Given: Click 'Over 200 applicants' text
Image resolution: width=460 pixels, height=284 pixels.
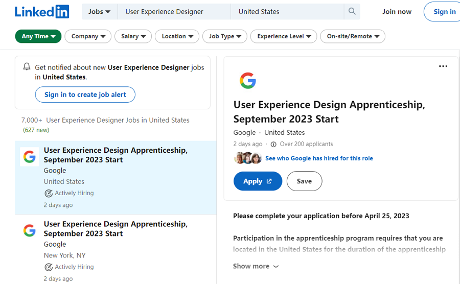Looking at the screenshot, I should point(306,144).
